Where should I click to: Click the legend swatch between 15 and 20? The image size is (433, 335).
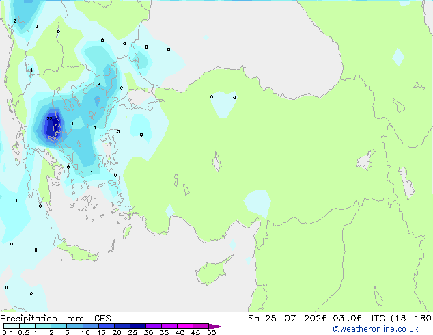(107, 326)
